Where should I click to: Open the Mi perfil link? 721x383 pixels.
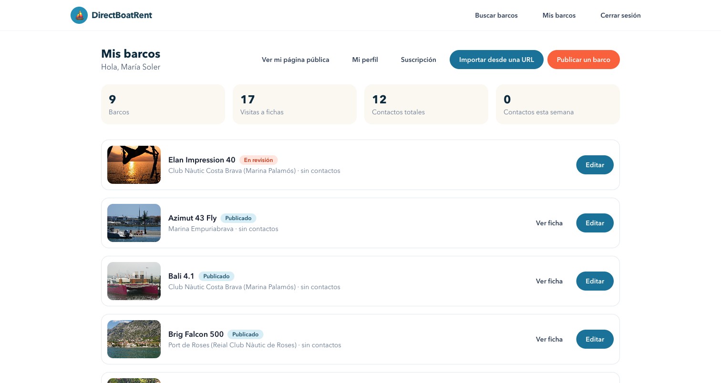pos(365,60)
